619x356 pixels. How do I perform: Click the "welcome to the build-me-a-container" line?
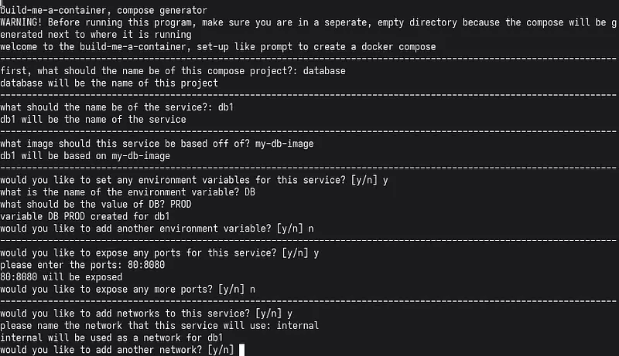[x=217, y=46]
